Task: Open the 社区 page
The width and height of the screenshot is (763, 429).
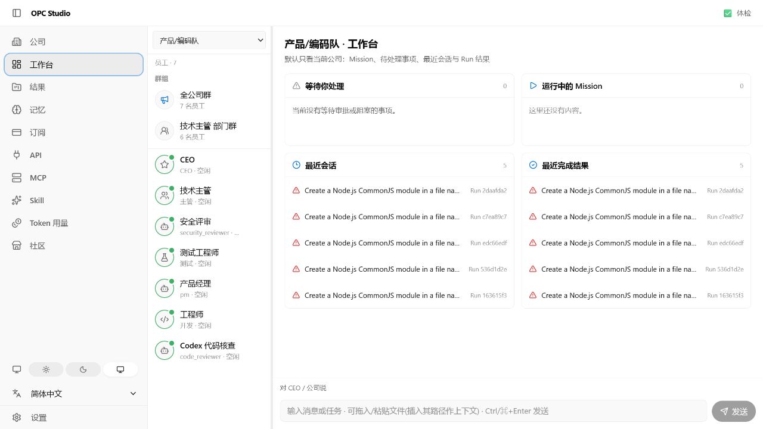Action: (x=74, y=245)
